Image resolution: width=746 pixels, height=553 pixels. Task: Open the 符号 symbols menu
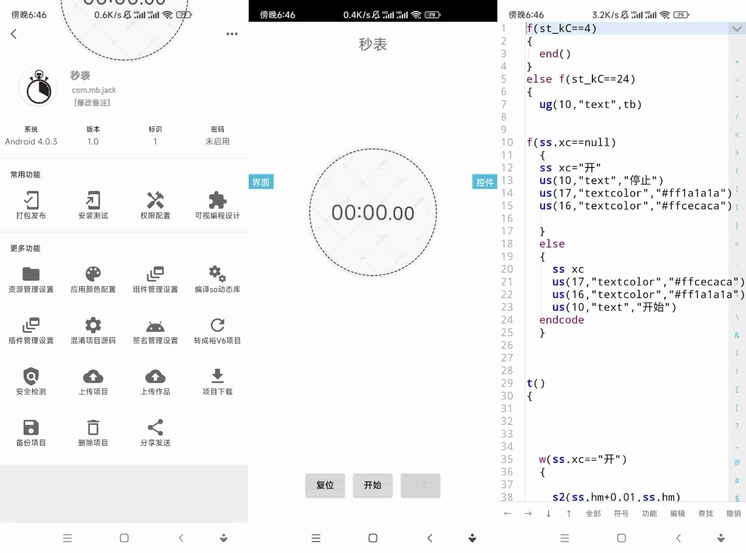[x=621, y=513]
